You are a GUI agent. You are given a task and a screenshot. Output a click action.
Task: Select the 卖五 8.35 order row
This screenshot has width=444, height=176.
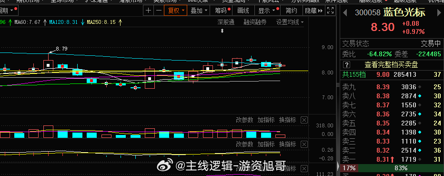coord(392,123)
